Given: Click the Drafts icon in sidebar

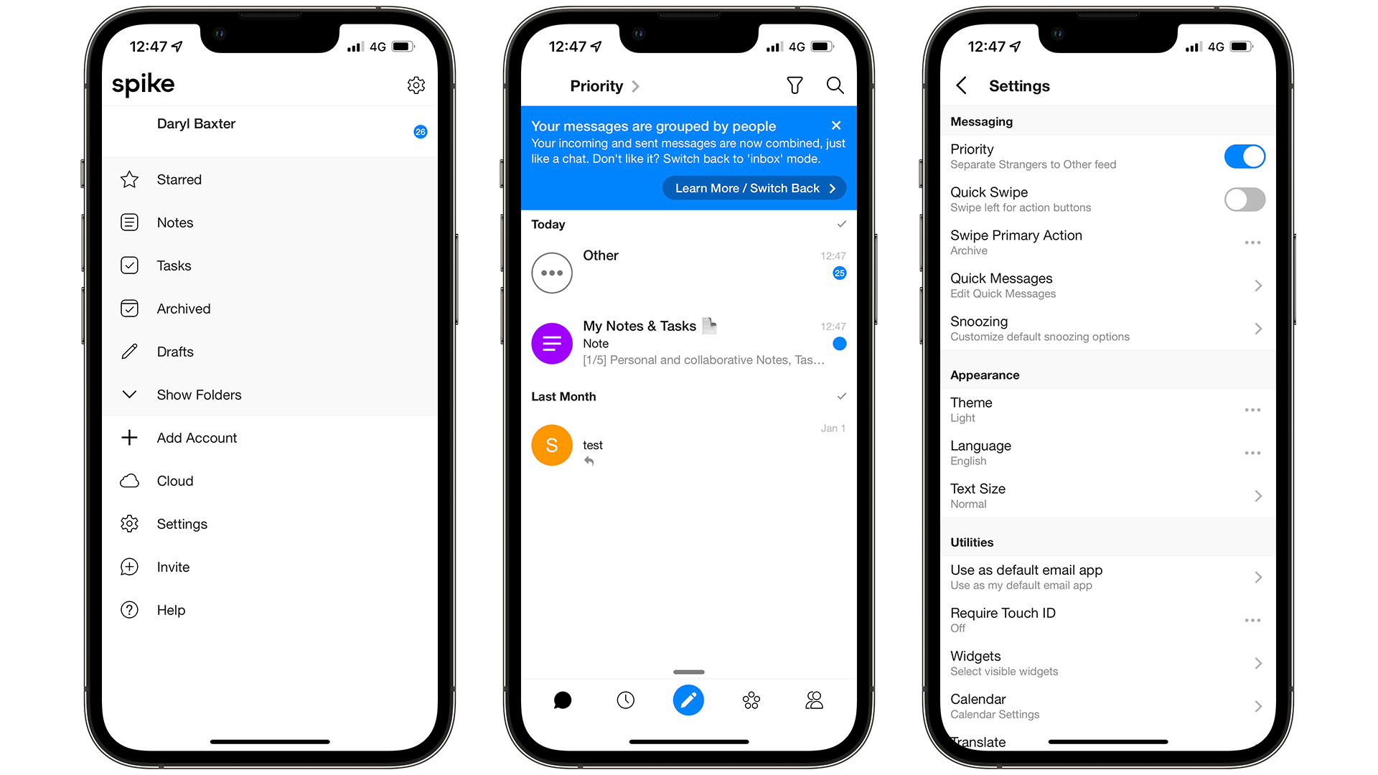Looking at the screenshot, I should pos(130,351).
